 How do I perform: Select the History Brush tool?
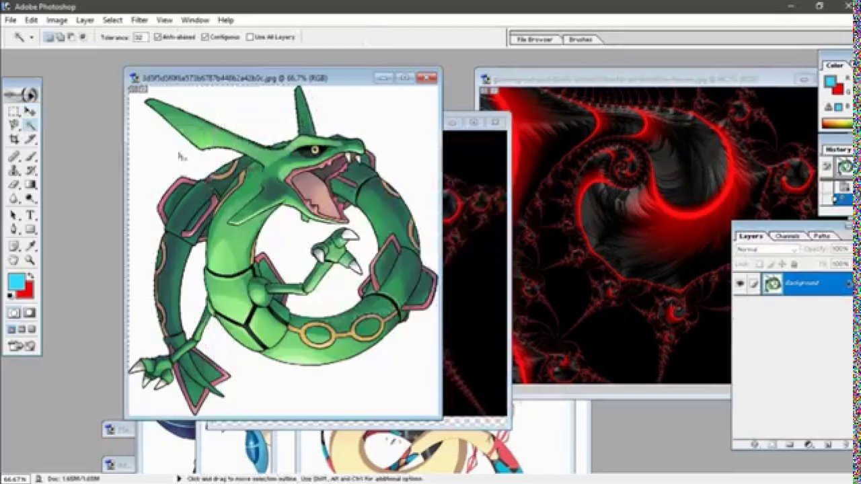point(30,171)
